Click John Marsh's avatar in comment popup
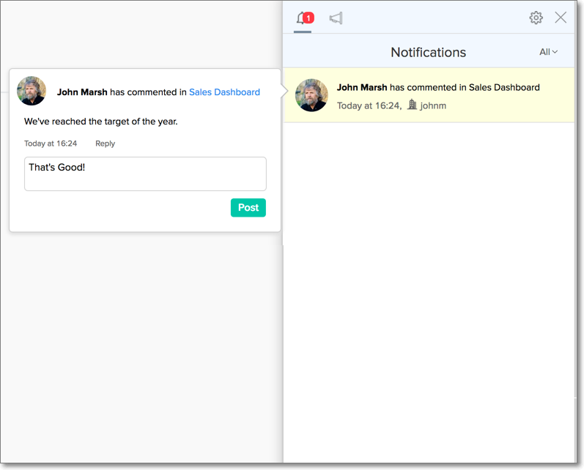The width and height of the screenshot is (584, 470). 32,91
